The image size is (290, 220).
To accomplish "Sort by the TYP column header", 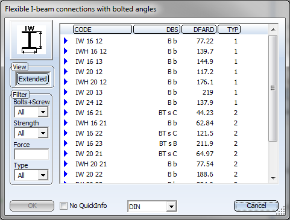I will click(x=229, y=30).
